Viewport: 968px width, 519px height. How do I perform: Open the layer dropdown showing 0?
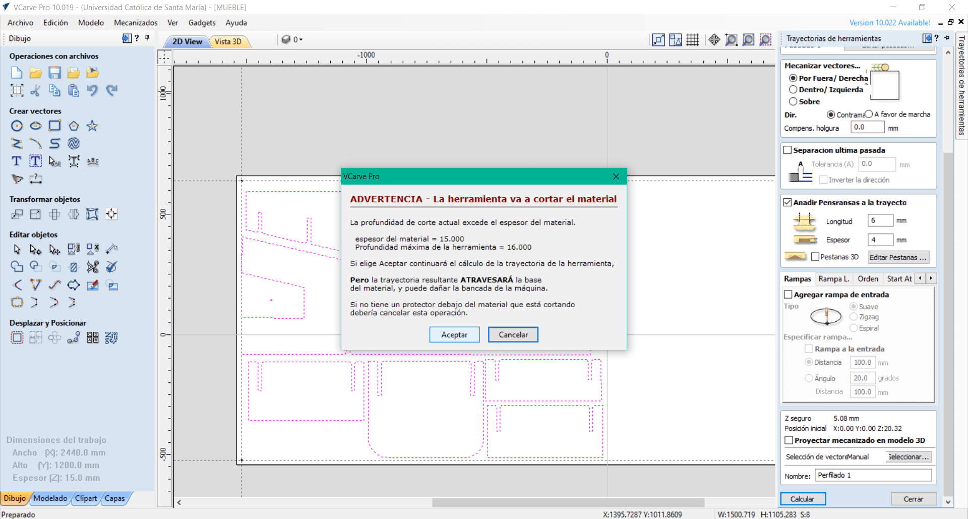292,40
